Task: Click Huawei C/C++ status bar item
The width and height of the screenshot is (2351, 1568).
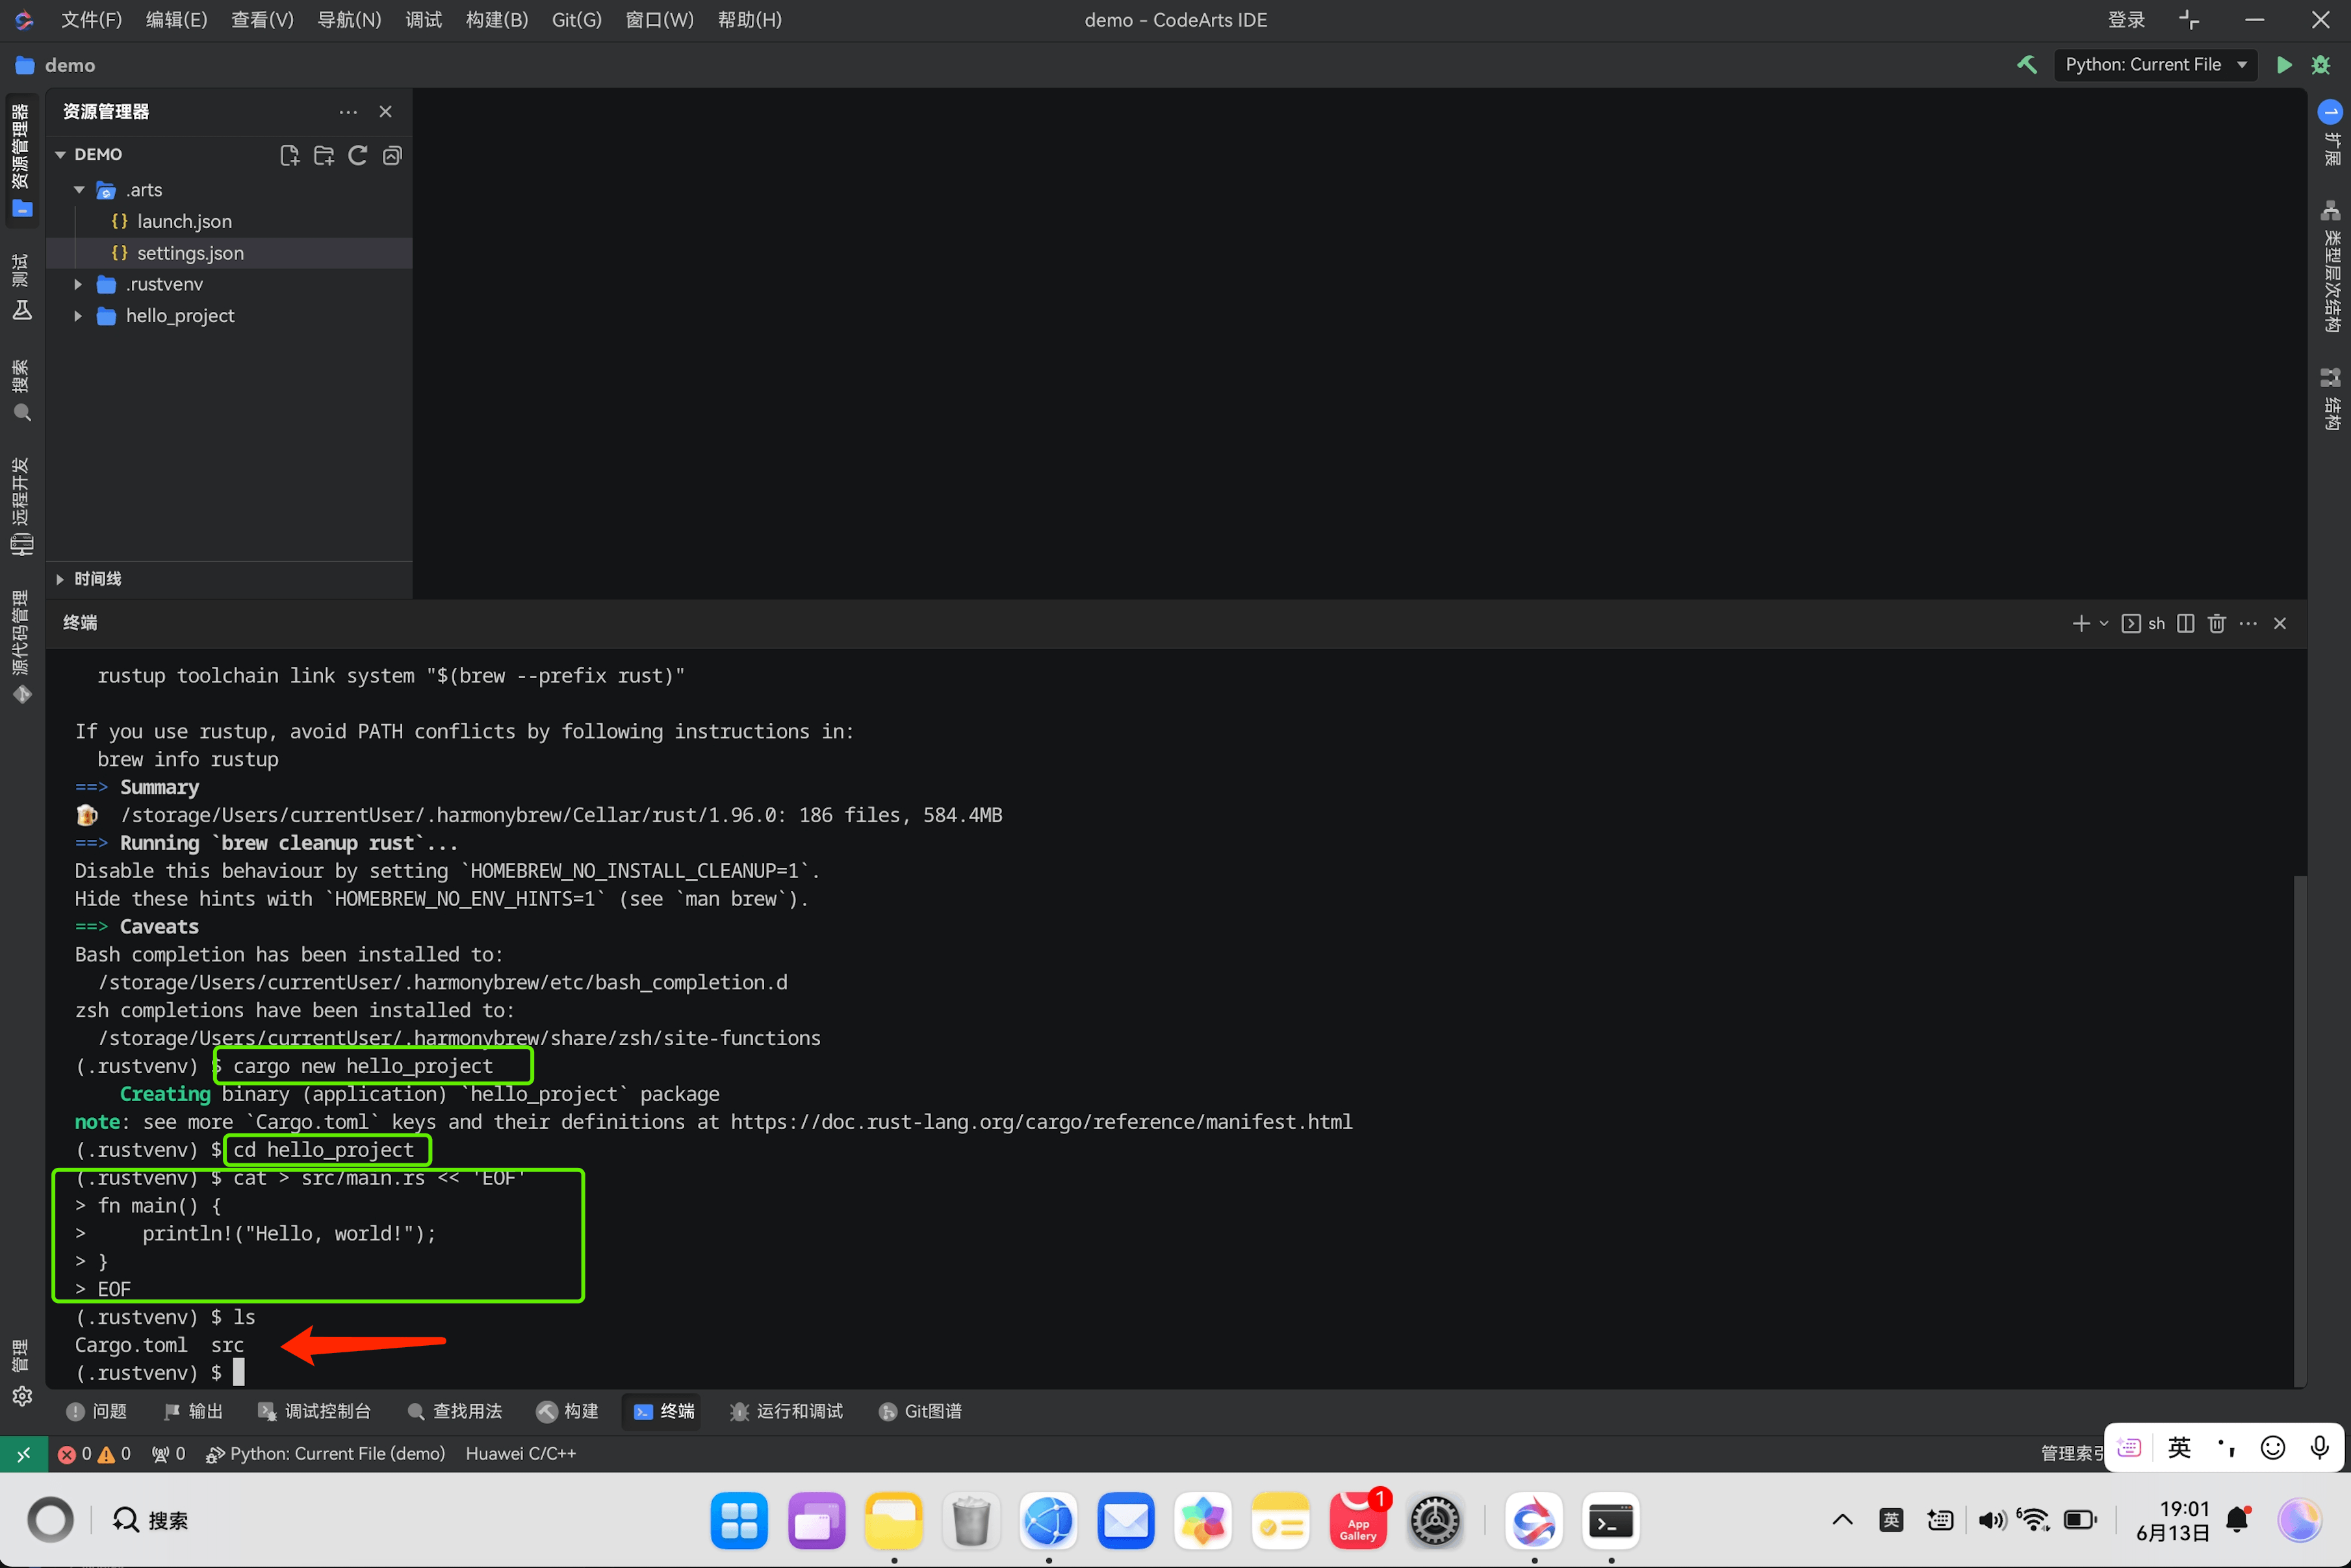Action: (x=520, y=1454)
